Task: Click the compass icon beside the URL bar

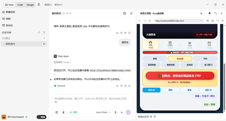Action: pyautogui.click(x=208, y=21)
